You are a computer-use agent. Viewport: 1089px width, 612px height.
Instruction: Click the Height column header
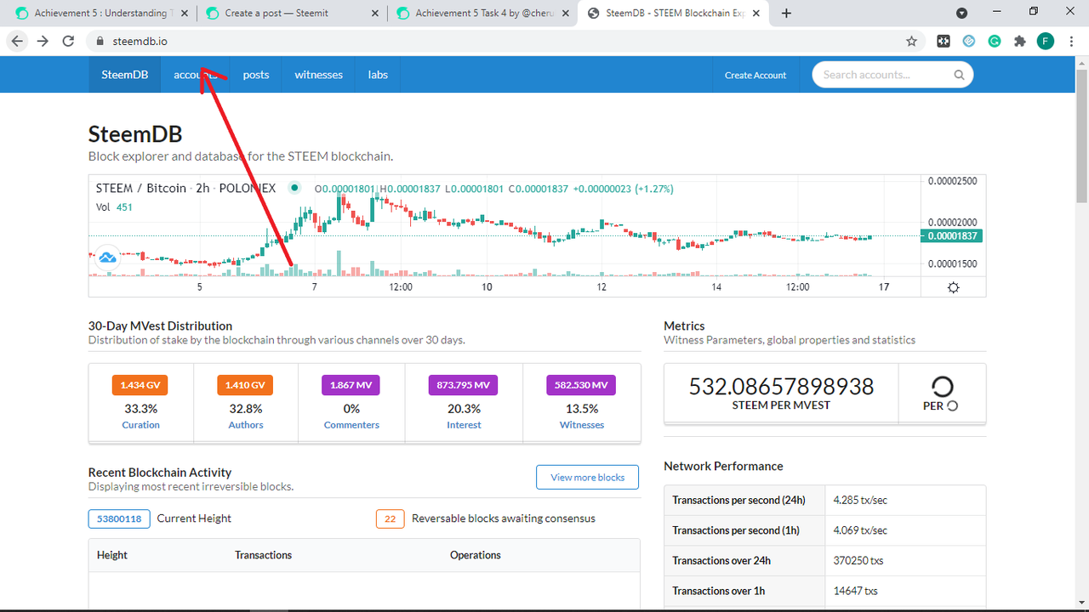pos(112,555)
